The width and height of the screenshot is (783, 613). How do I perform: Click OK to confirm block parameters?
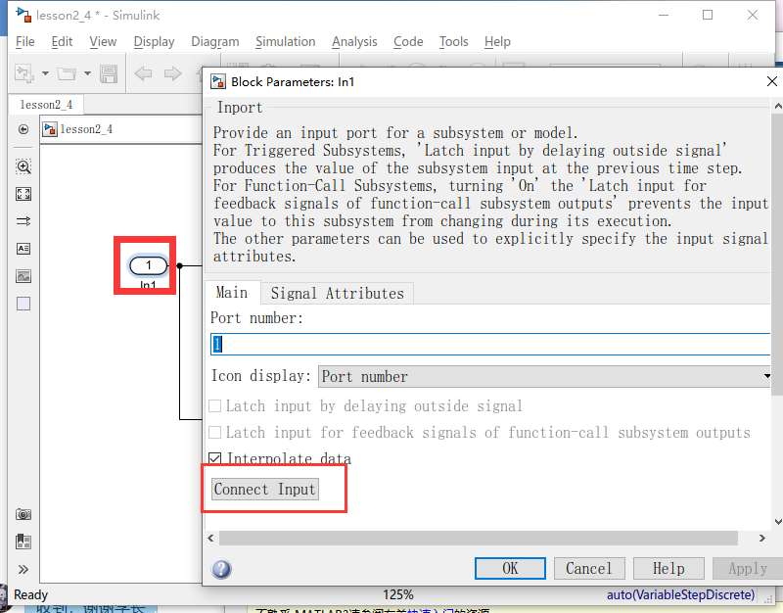[x=510, y=568]
